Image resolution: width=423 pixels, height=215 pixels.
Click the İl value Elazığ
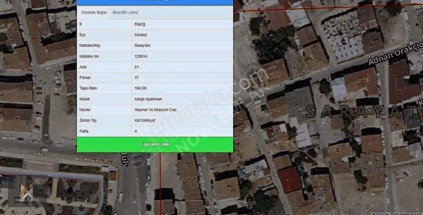point(140,24)
